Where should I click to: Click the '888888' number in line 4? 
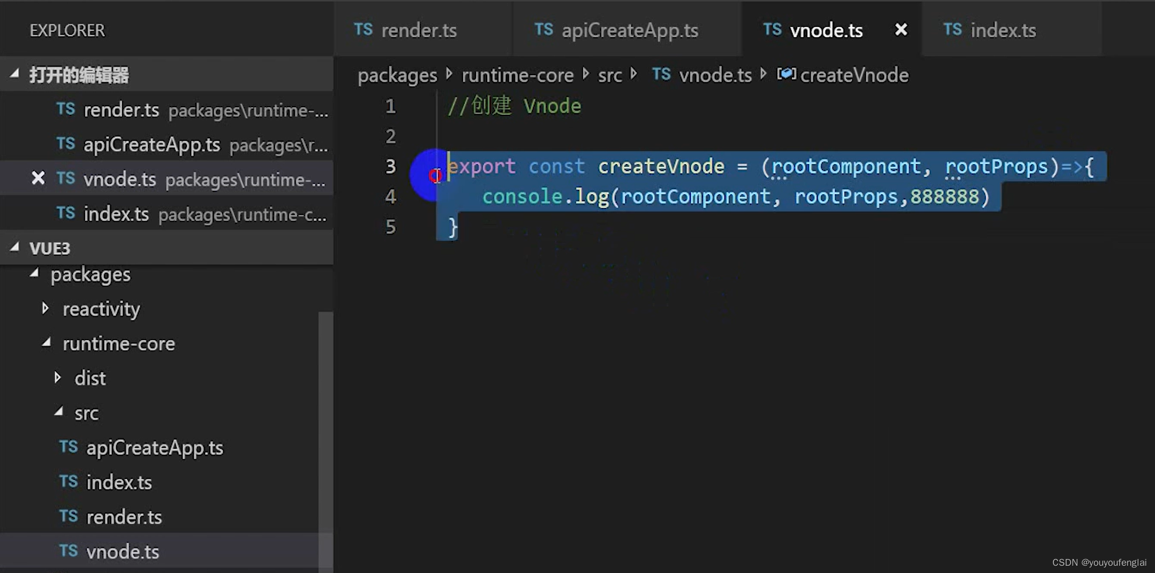tap(944, 196)
